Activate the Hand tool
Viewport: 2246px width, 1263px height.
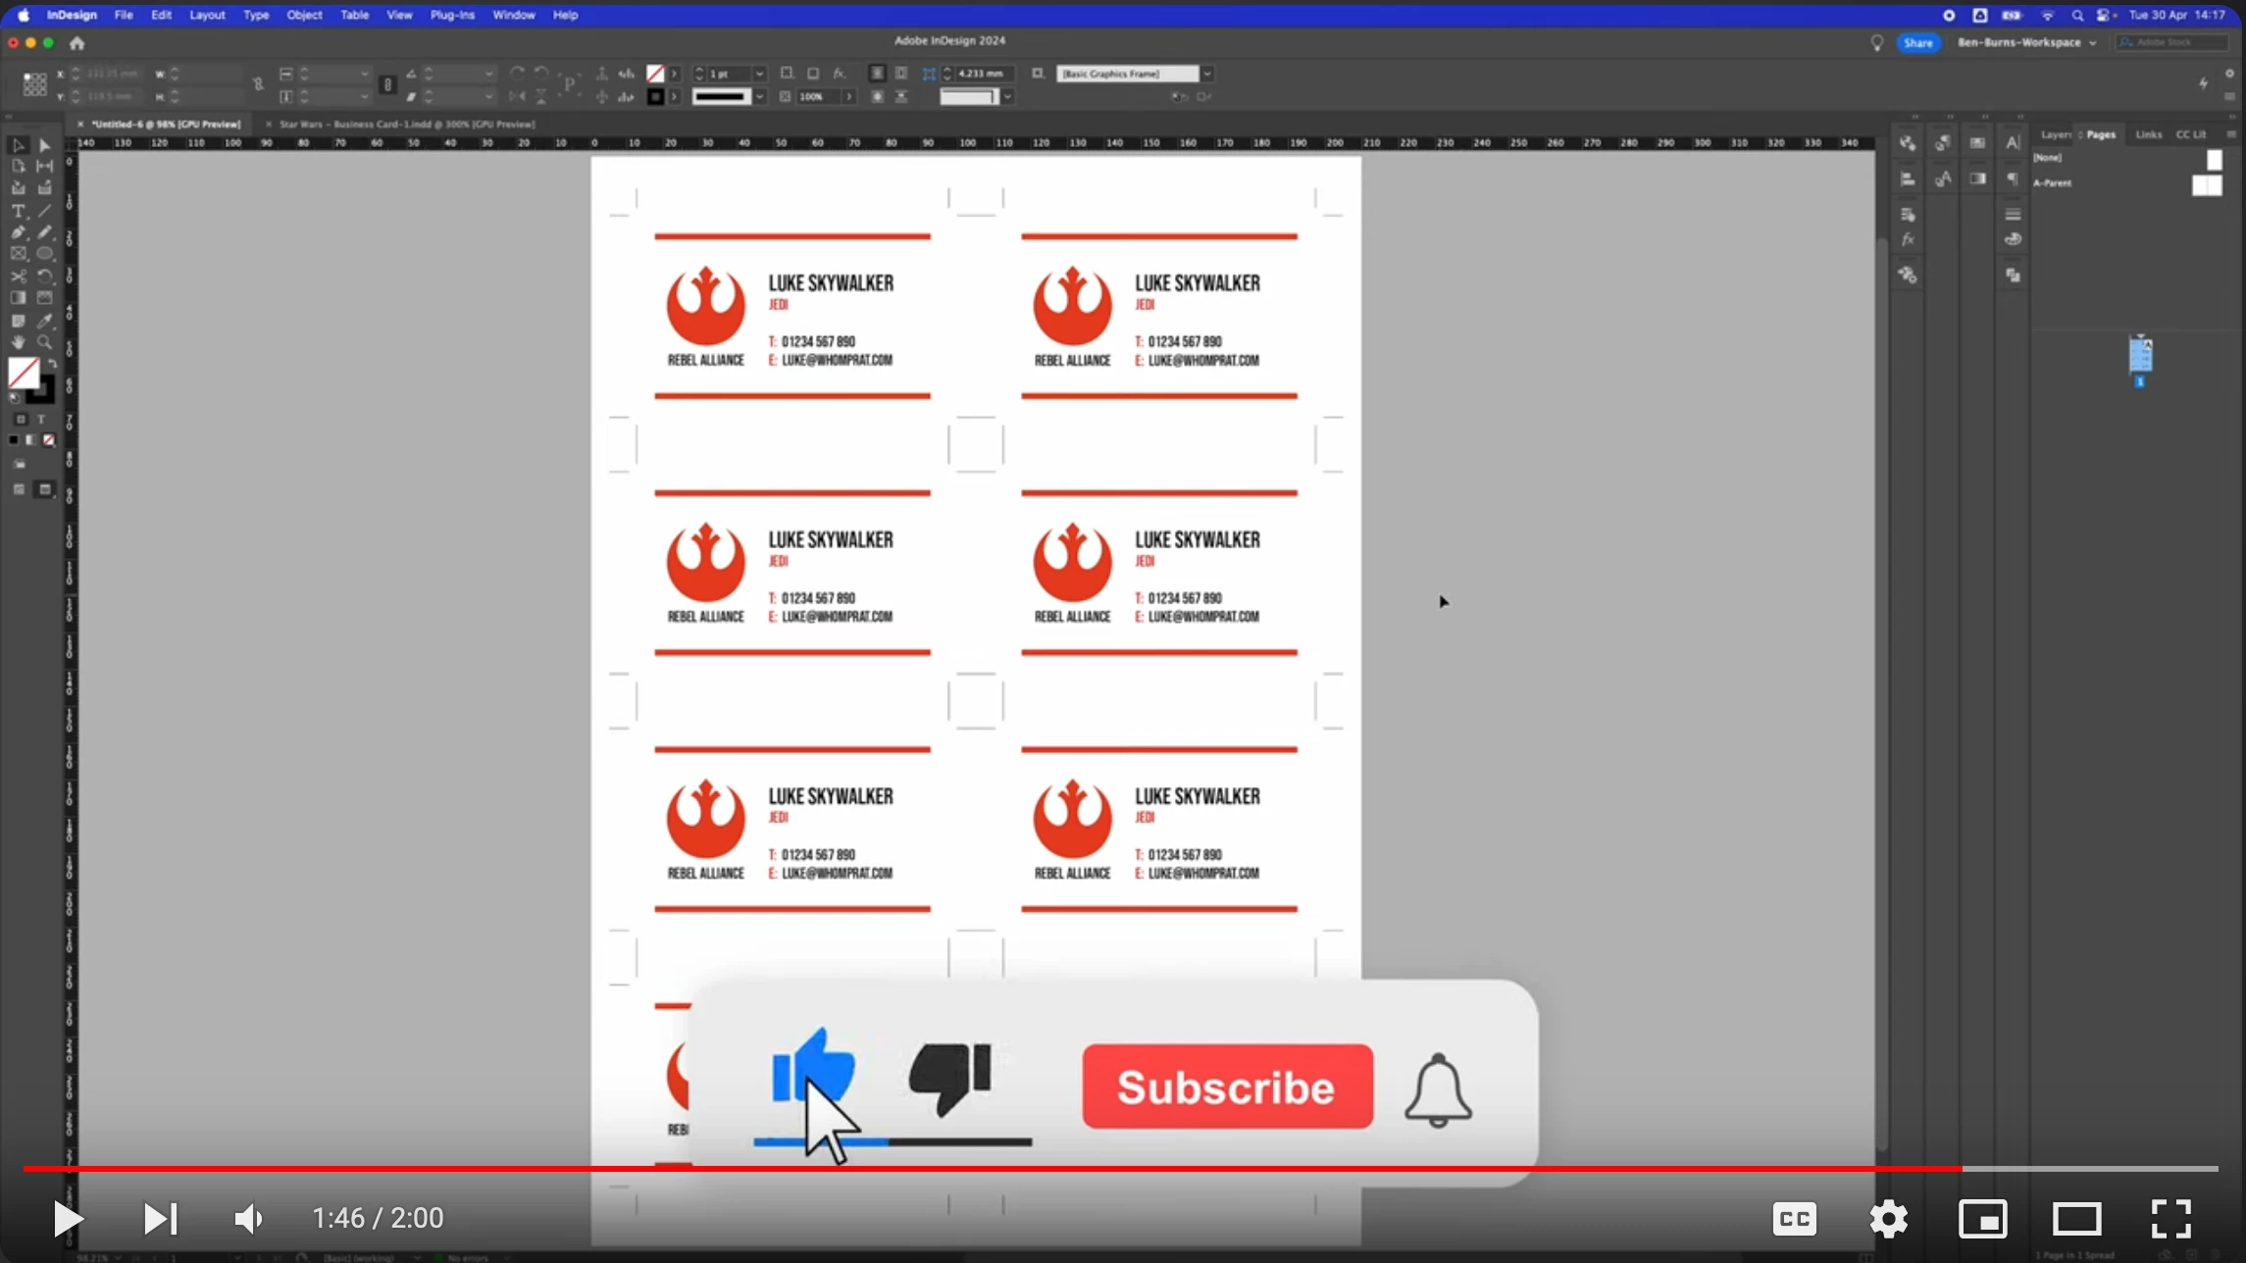pyautogui.click(x=18, y=342)
